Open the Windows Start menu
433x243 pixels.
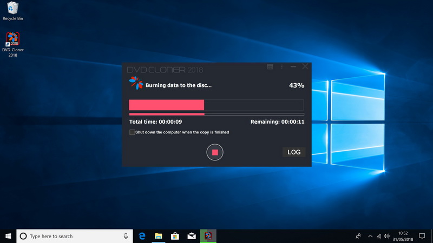tap(8, 236)
